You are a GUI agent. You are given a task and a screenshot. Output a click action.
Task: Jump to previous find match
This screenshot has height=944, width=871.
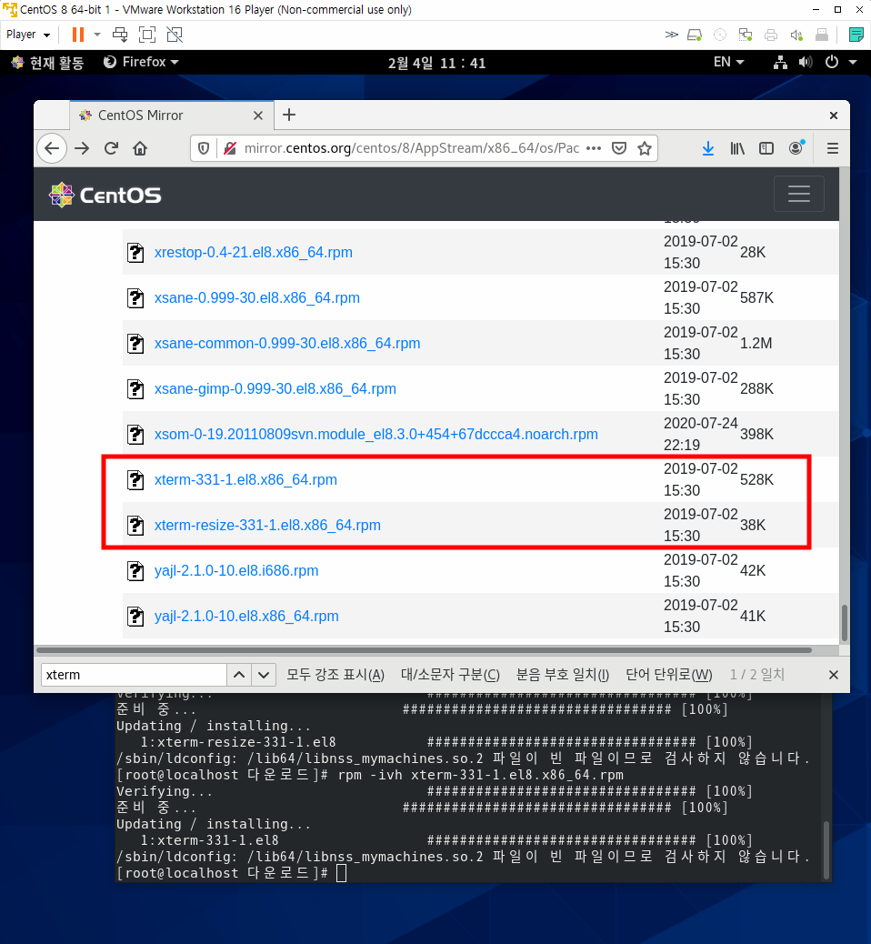tap(239, 675)
